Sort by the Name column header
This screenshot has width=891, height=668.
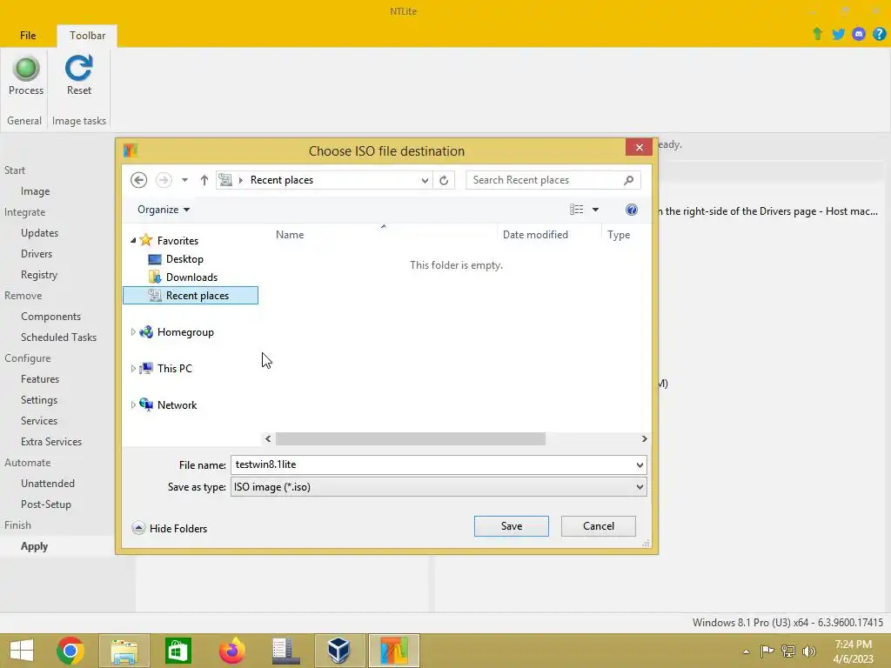point(290,235)
